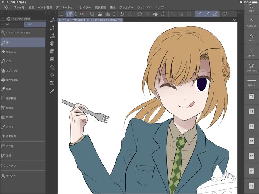Select the イラスト621 canvas tab
Viewport: 259px width, 194px height.
tap(90, 20)
